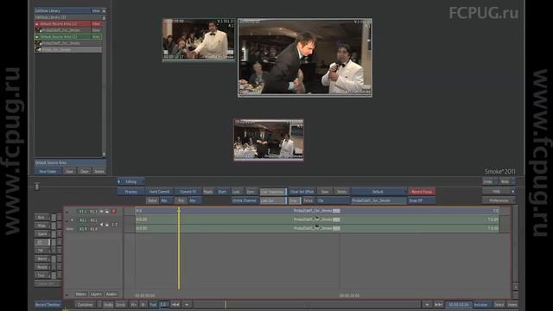
Task: Toggle the Lock button
Action: [236, 192]
